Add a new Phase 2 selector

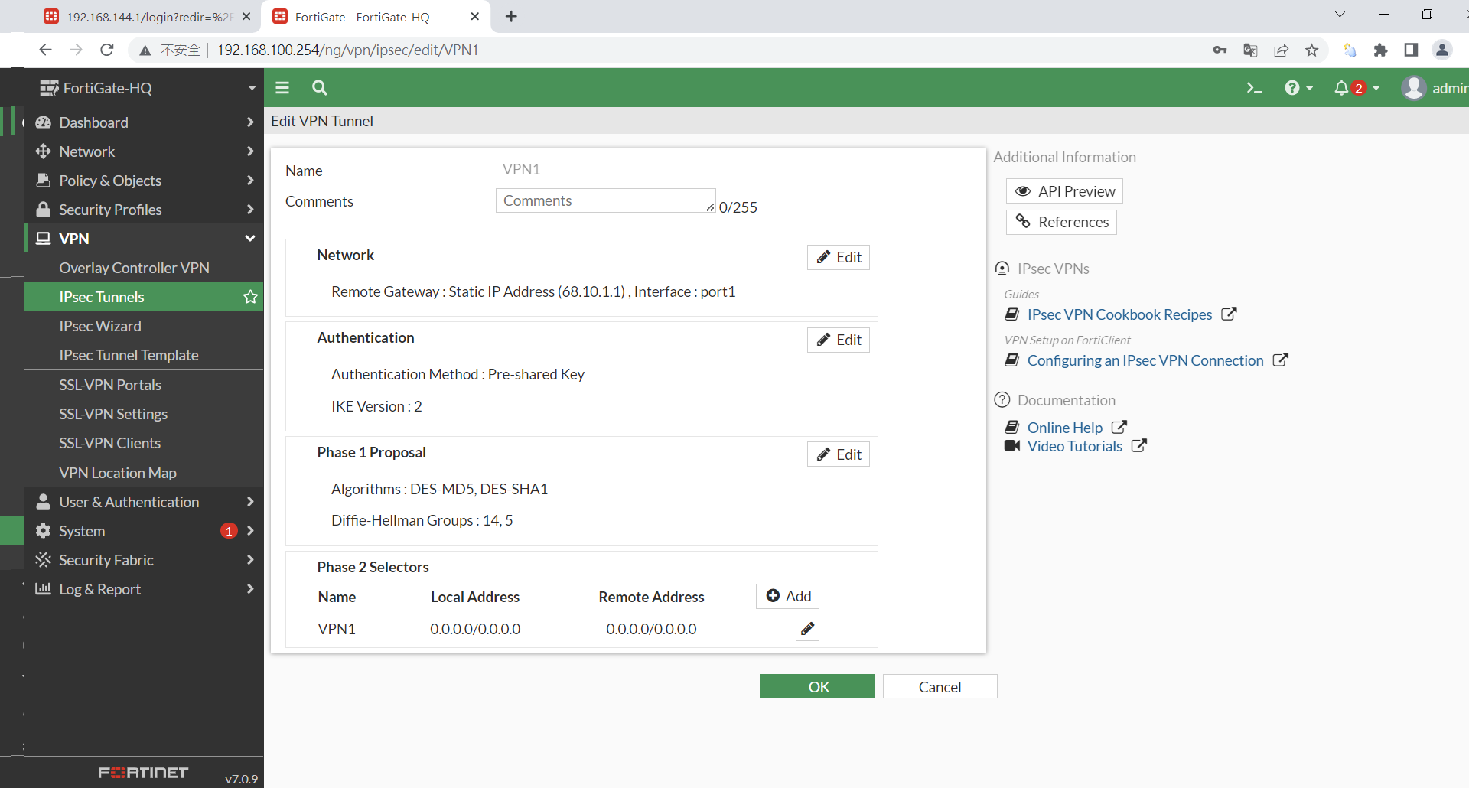pyautogui.click(x=788, y=596)
